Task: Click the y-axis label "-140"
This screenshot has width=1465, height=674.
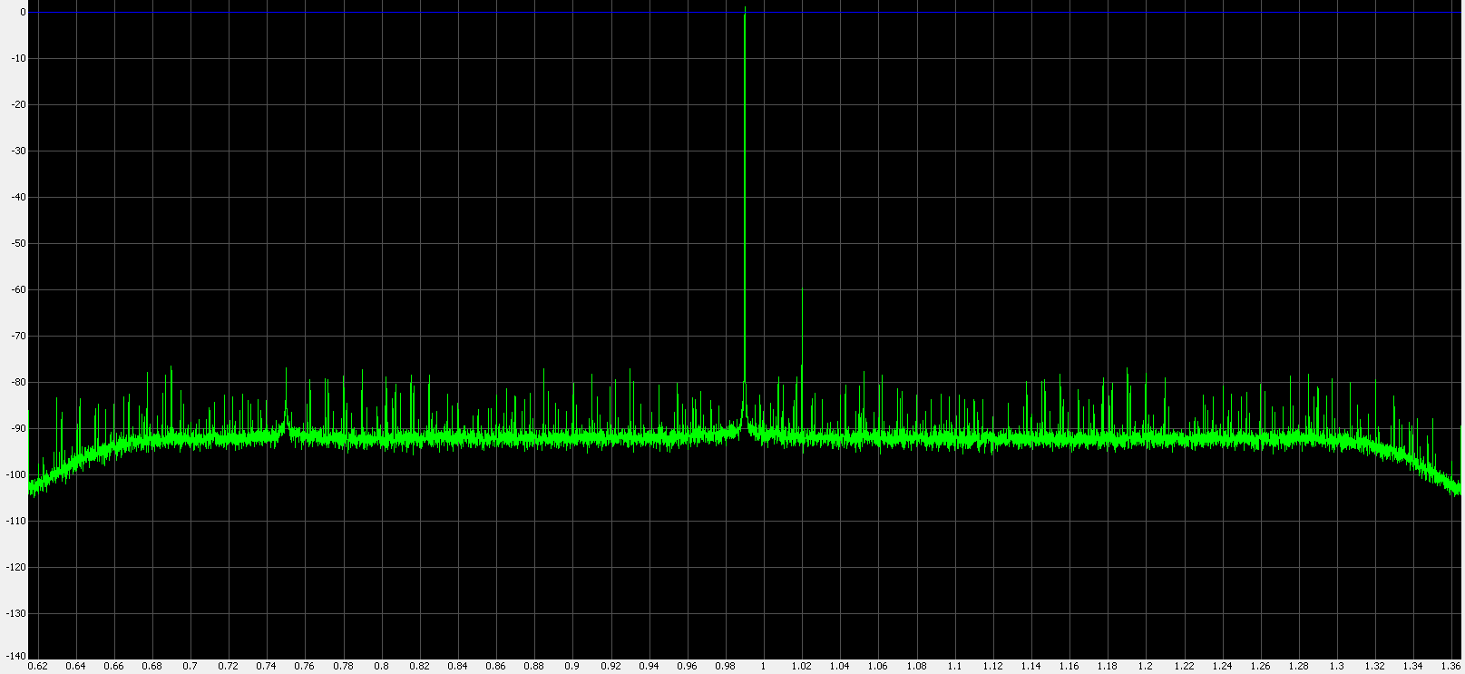Action: pyautogui.click(x=16, y=655)
